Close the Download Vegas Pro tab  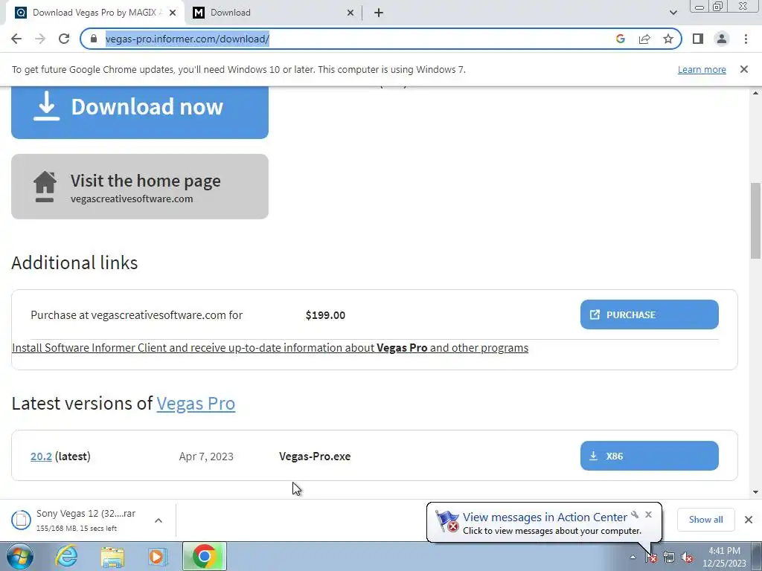point(173,13)
